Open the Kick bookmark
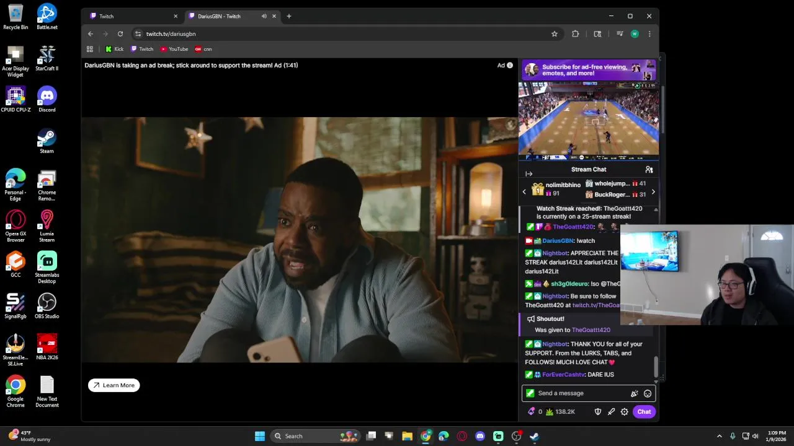 tap(115, 49)
